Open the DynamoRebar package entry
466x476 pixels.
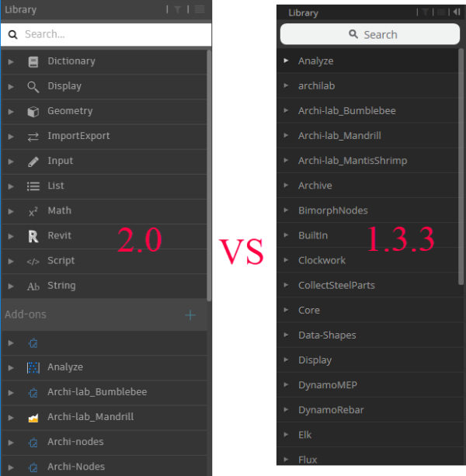[331, 410]
